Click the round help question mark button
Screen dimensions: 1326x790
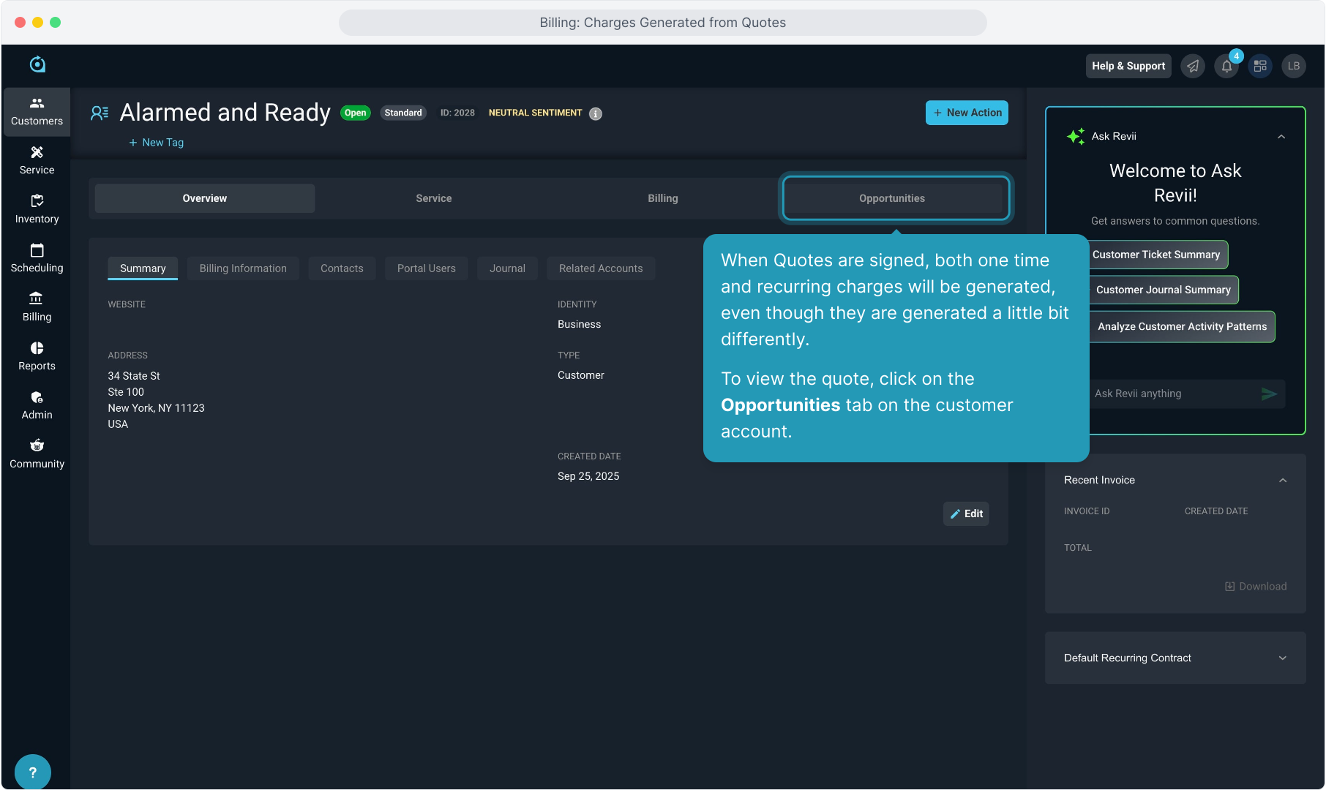tap(32, 772)
